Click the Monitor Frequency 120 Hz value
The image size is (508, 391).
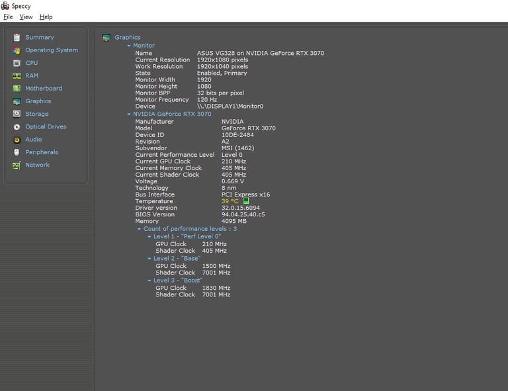(207, 100)
